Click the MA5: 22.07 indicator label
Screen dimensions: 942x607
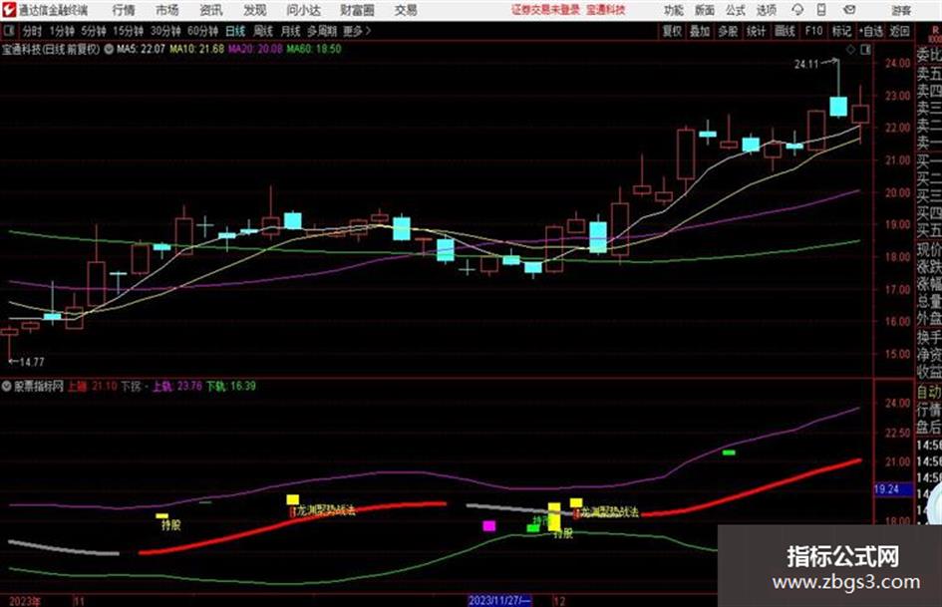click(141, 49)
